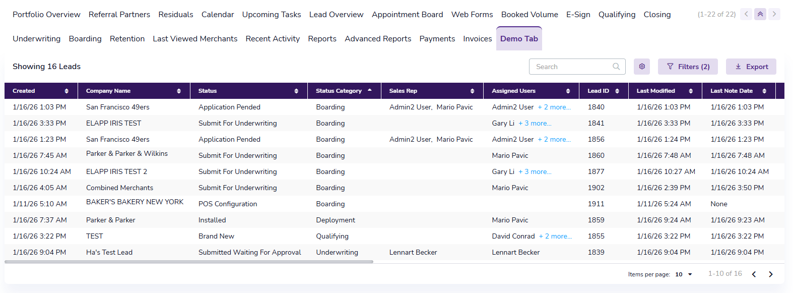Sort by Created column arrows
The image size is (793, 293).
[x=67, y=91]
